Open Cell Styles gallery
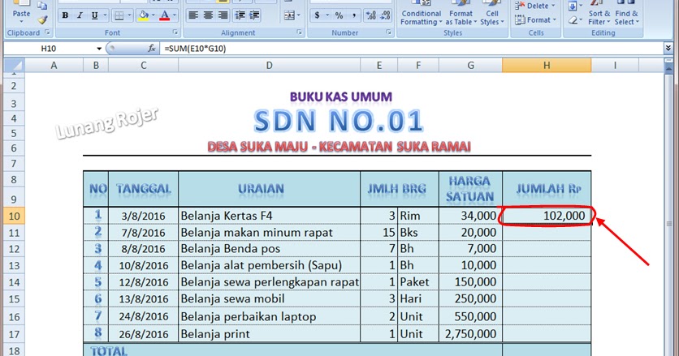The image size is (679, 356). coord(492,14)
